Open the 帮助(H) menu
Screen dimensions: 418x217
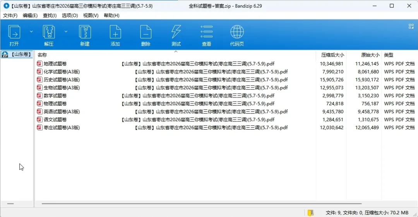pyautogui.click(x=111, y=15)
